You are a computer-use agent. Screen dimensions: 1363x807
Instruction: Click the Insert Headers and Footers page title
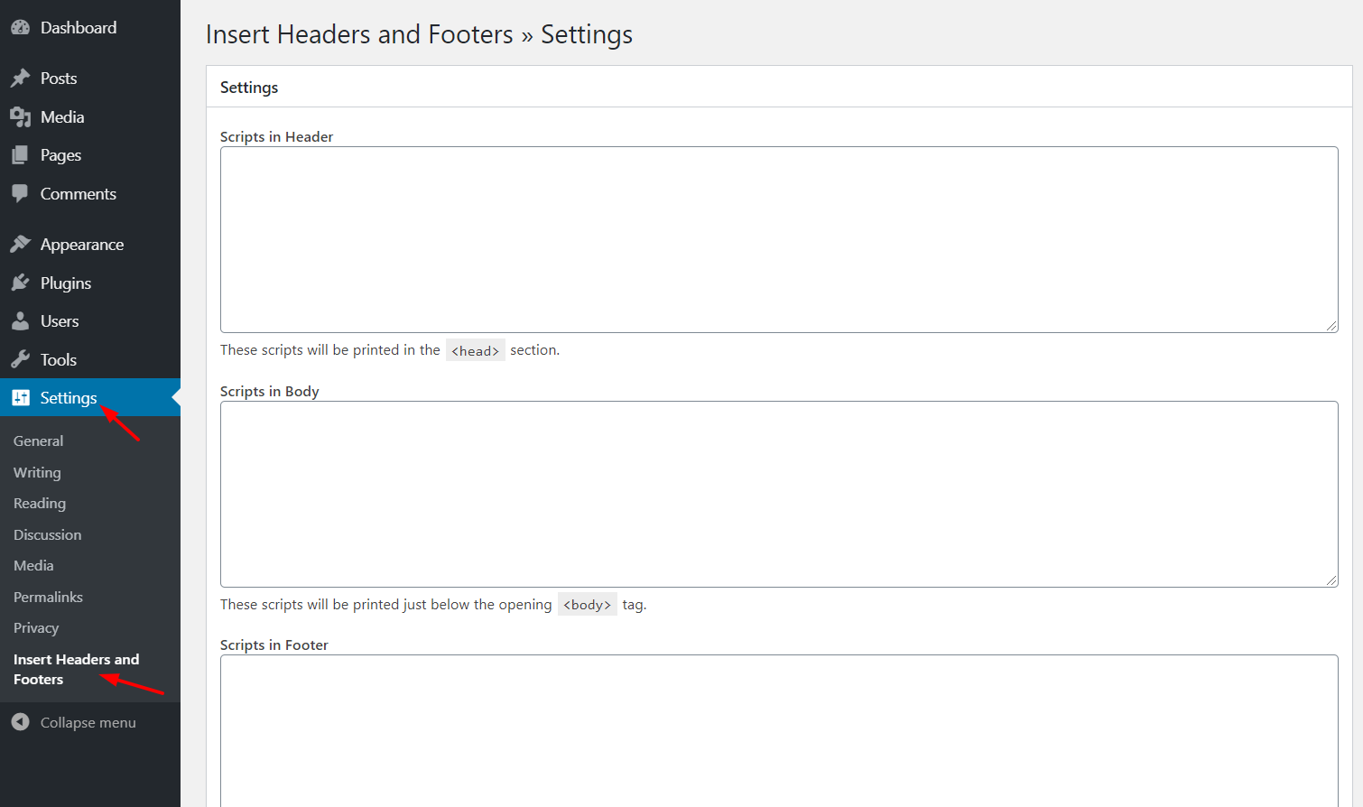(419, 34)
